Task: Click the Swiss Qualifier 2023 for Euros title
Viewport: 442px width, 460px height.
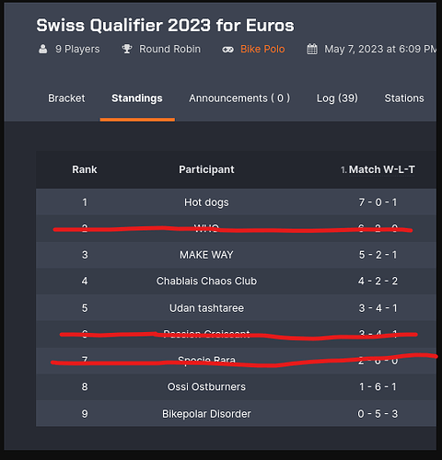Action: point(165,25)
